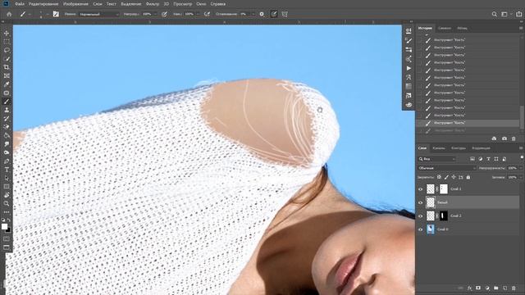The width and height of the screenshot is (525, 295).
Task: Hide the Белый layer
Action: pyautogui.click(x=421, y=202)
